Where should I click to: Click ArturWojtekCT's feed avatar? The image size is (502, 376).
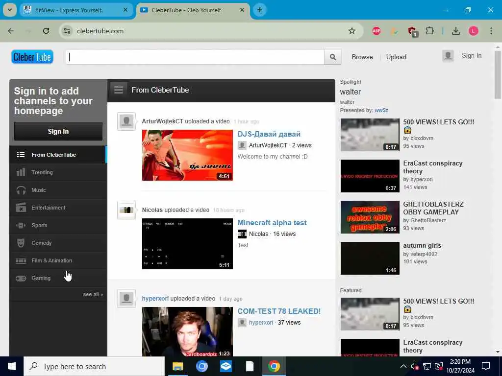[126, 121]
